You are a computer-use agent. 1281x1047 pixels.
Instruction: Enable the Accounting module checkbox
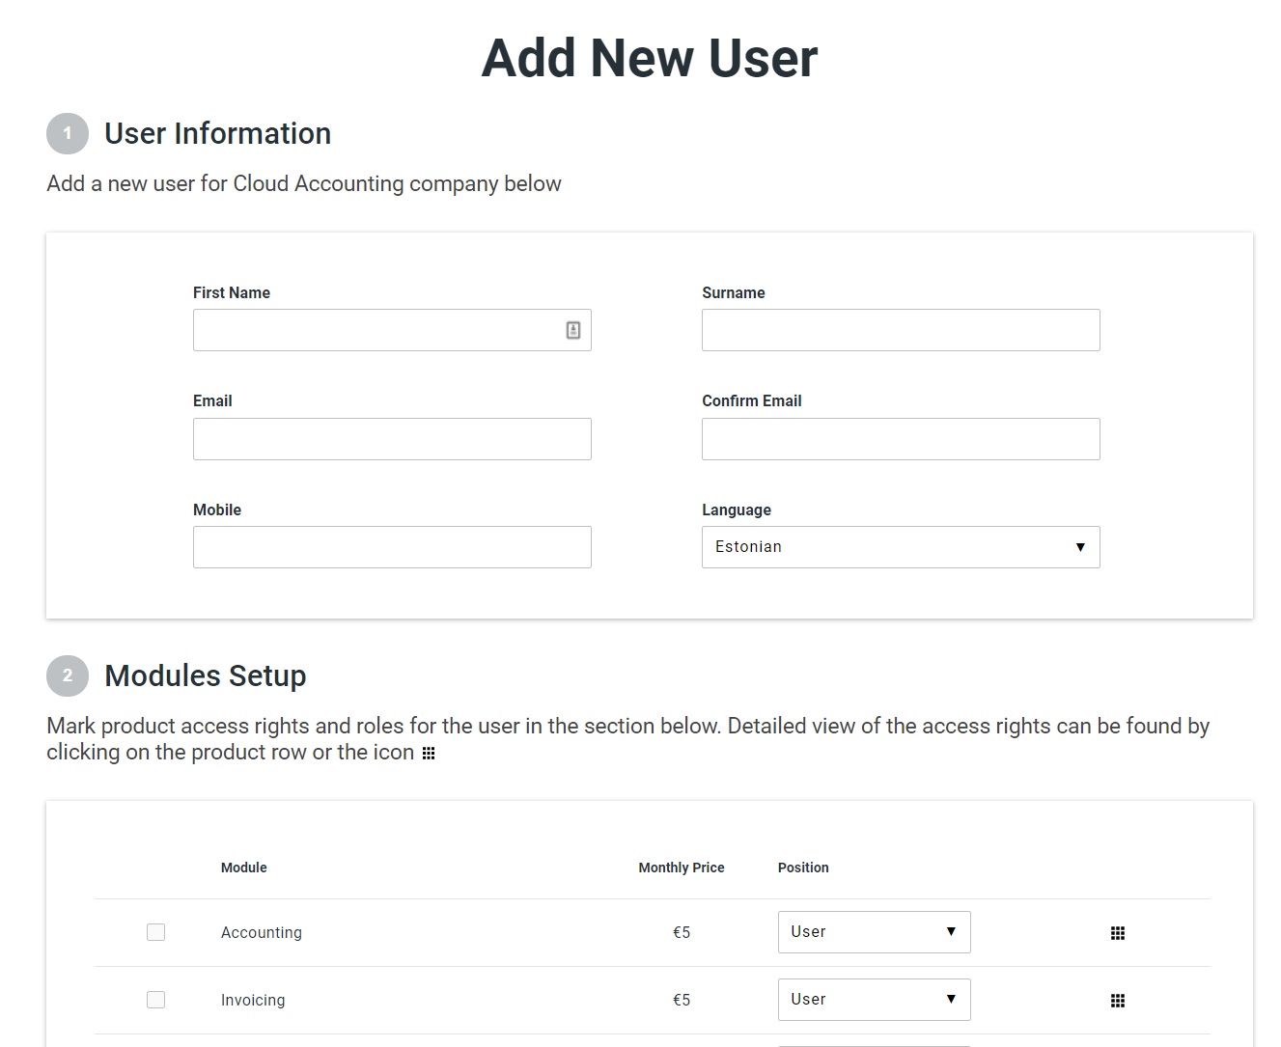tap(155, 932)
